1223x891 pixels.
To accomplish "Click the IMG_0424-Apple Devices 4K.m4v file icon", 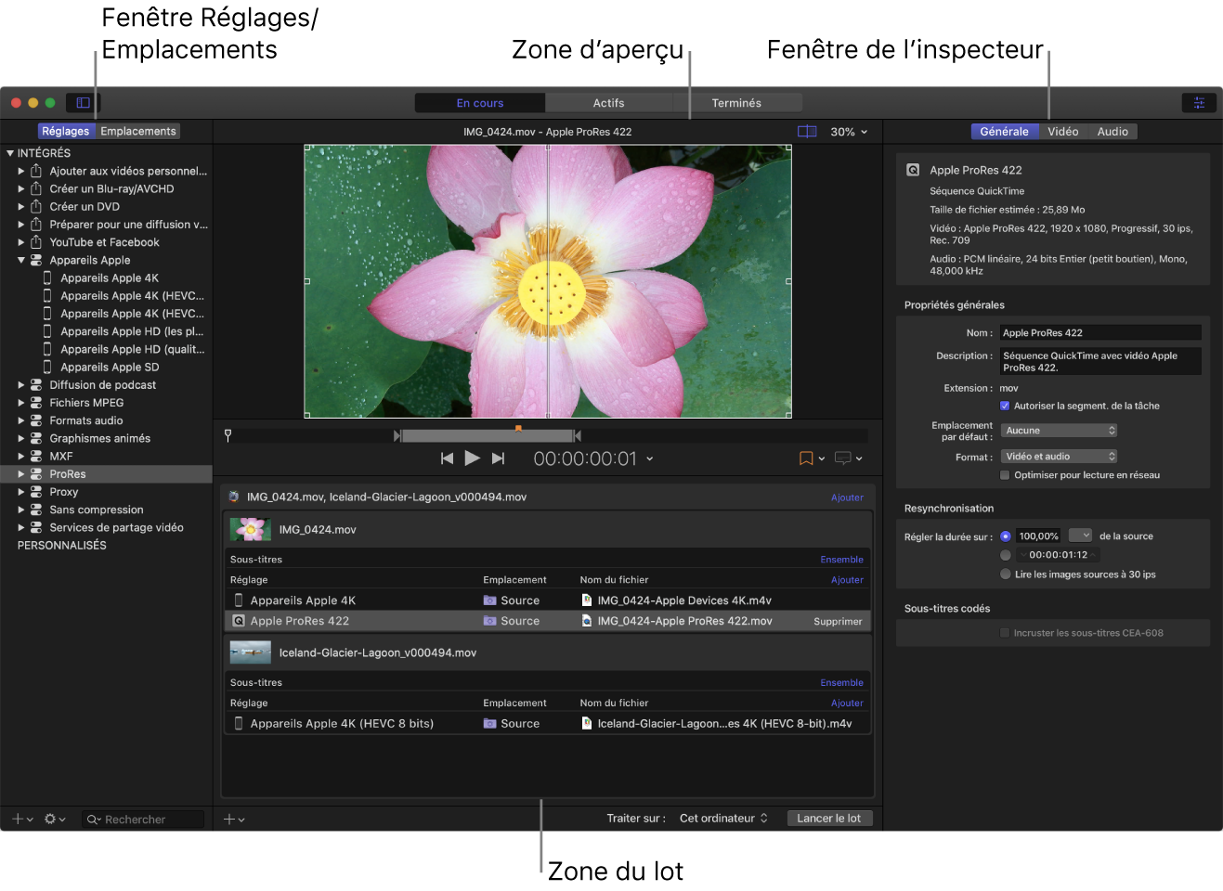I will (587, 600).
